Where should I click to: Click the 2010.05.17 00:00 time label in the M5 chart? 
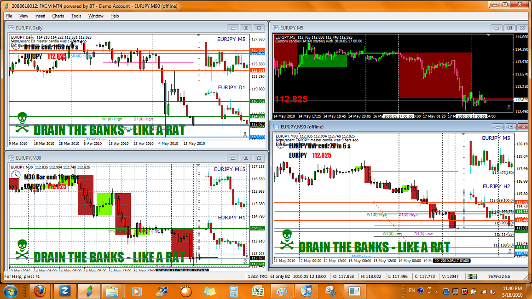click(x=398, y=116)
